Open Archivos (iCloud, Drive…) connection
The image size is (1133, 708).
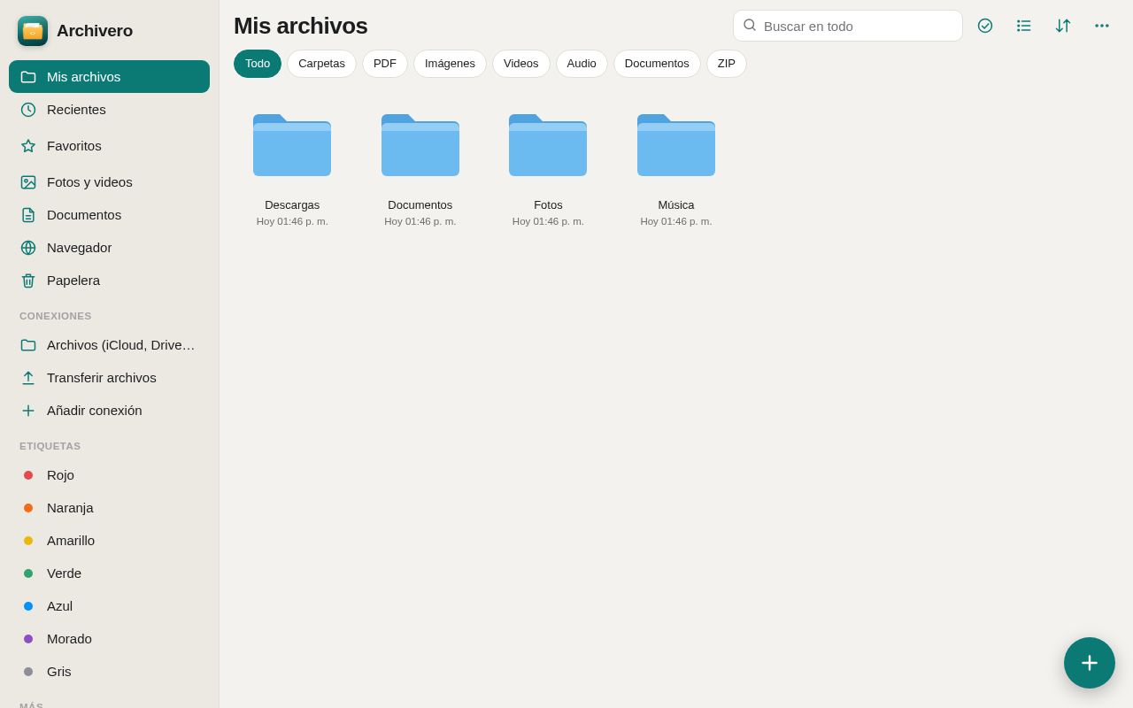click(x=109, y=345)
